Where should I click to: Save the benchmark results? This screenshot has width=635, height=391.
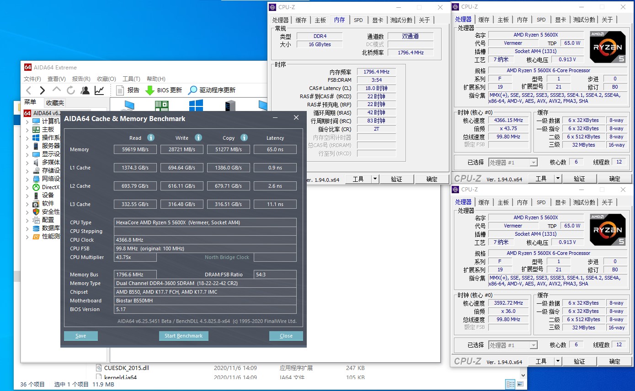pos(81,336)
